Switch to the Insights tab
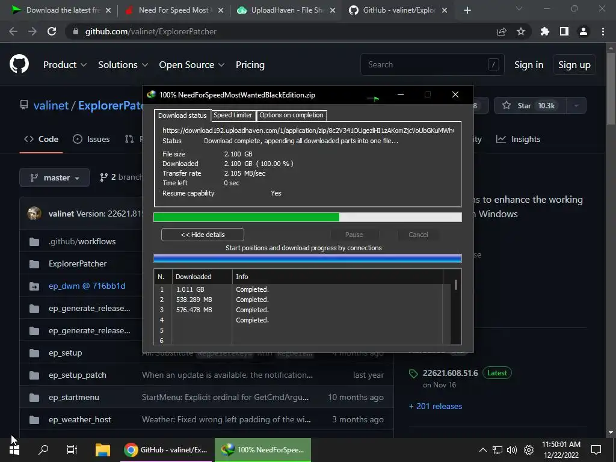 pyautogui.click(x=518, y=139)
